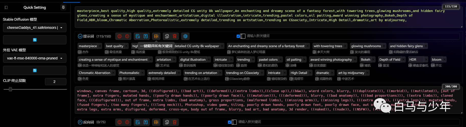
Task: Select the trending on CGsociety tag
Action: point(242,73)
